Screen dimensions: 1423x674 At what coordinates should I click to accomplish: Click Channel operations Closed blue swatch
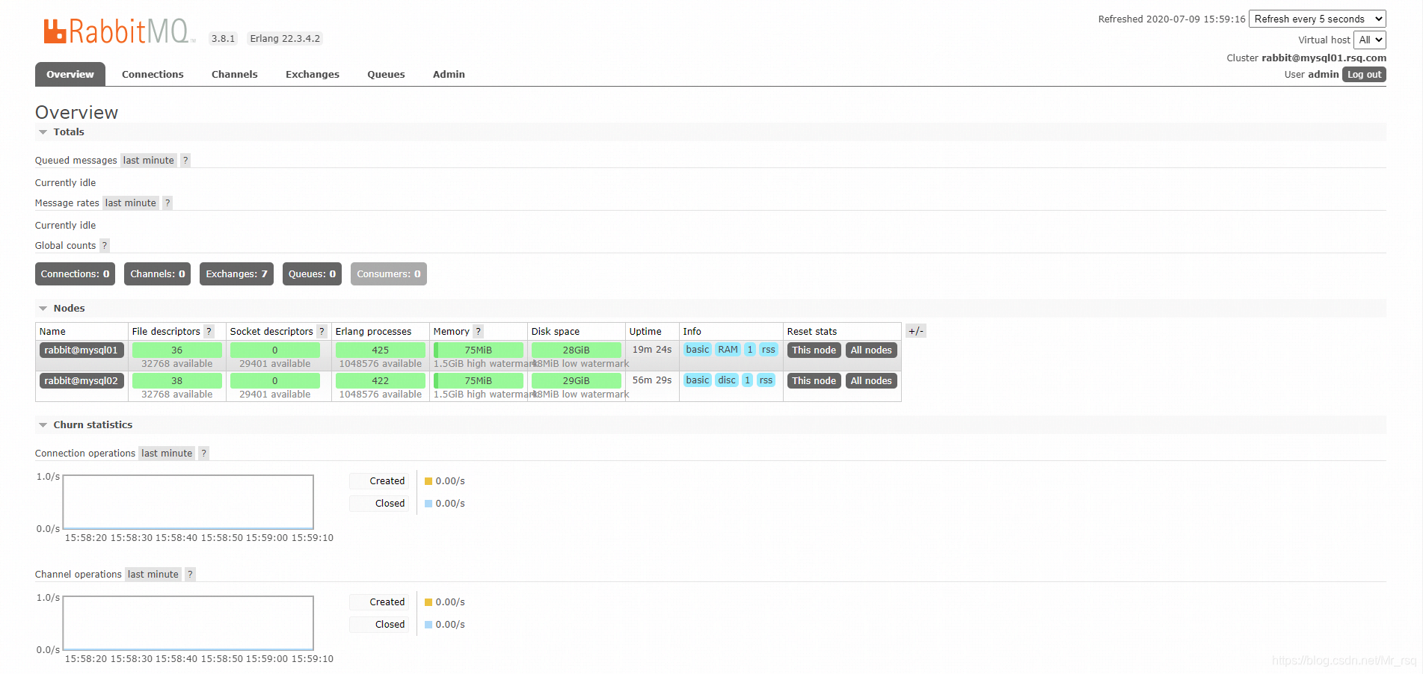(x=428, y=625)
